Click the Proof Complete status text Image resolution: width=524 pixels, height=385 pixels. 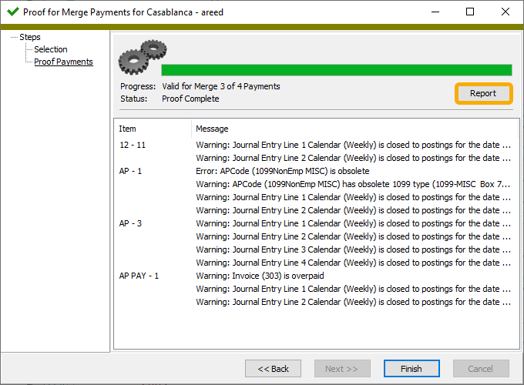coord(190,99)
